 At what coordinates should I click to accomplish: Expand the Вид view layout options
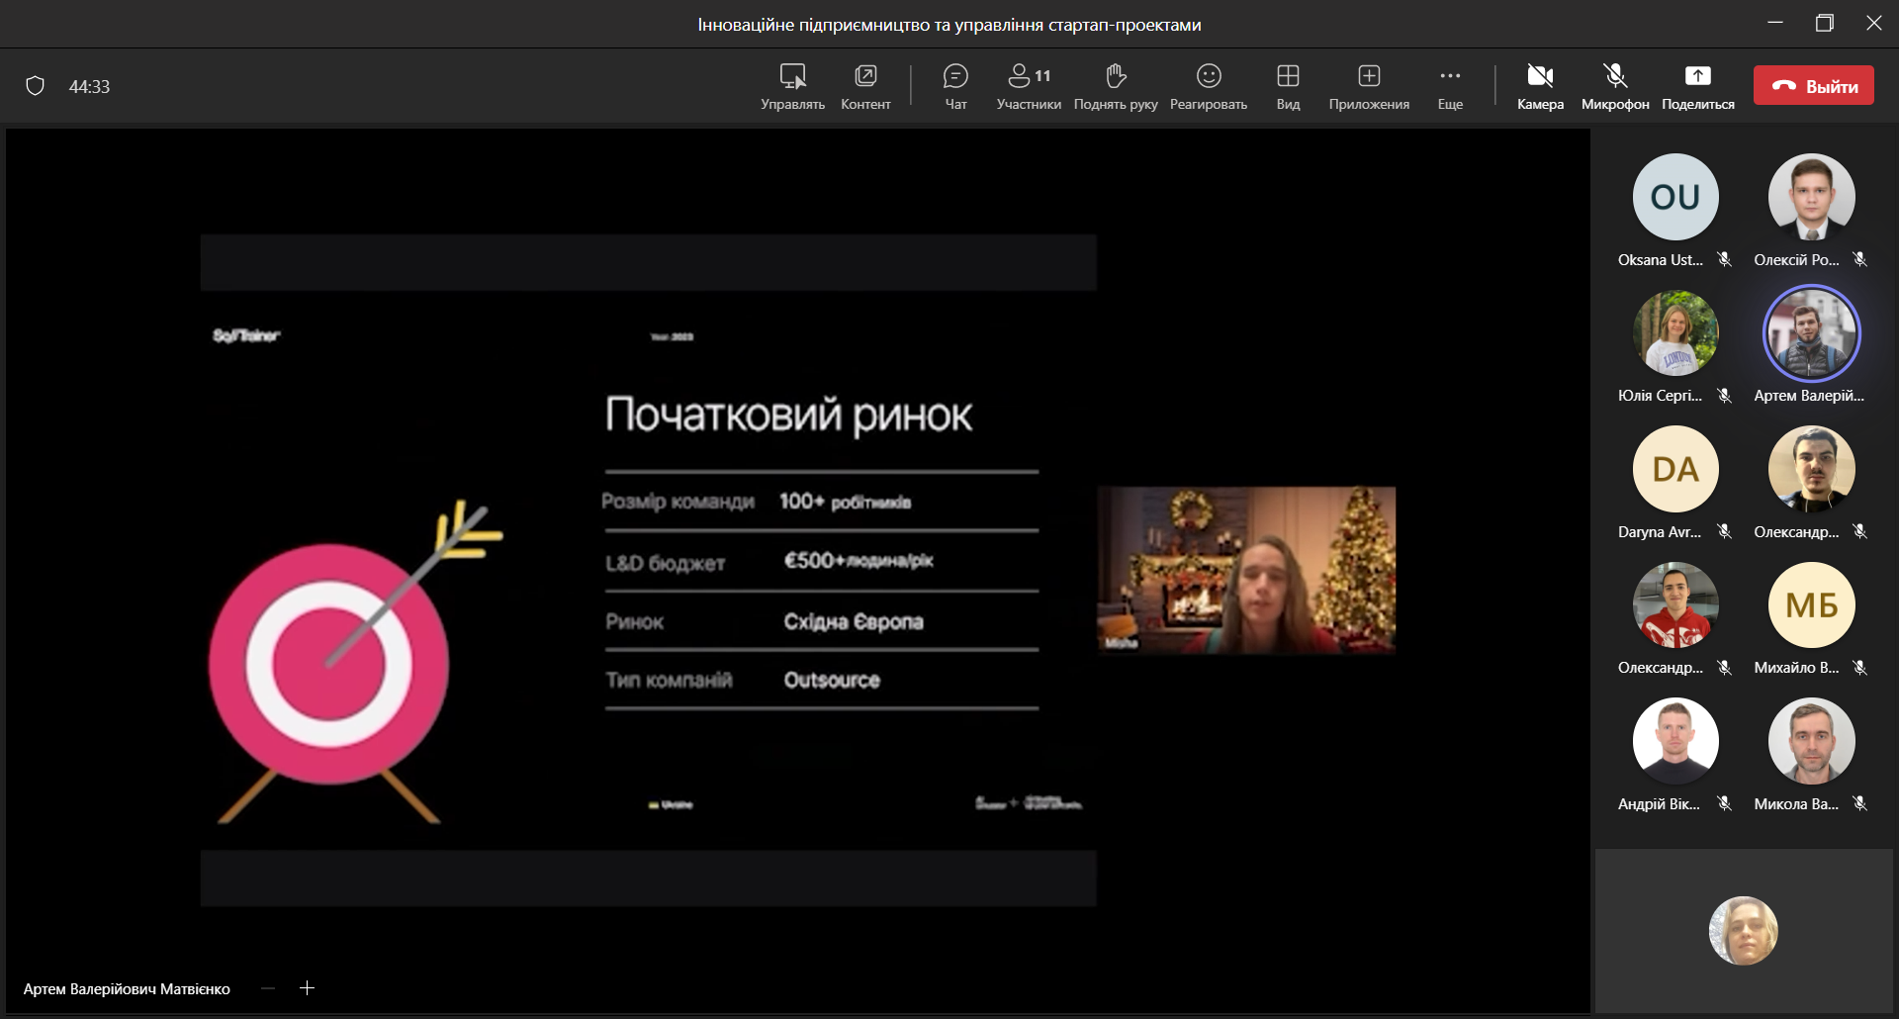coord(1288,86)
